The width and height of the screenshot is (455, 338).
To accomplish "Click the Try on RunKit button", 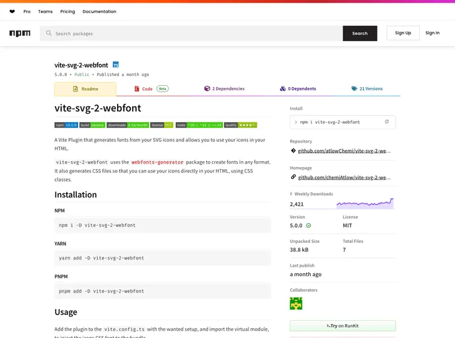I will 343,326.
